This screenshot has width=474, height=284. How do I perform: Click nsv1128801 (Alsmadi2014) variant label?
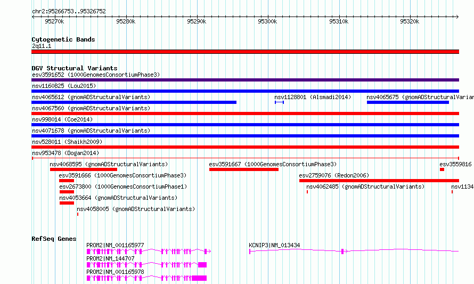(313, 97)
